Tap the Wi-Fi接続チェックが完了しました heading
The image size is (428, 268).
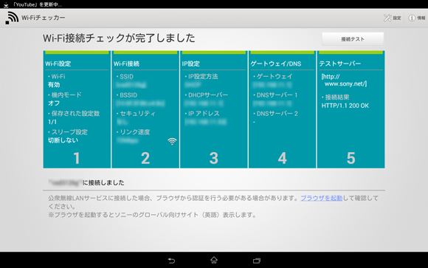(x=119, y=38)
